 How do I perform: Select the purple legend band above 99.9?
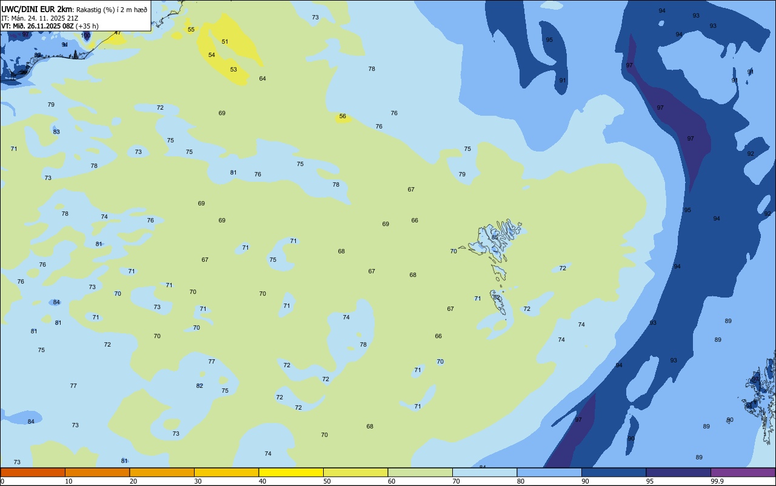coord(743,472)
